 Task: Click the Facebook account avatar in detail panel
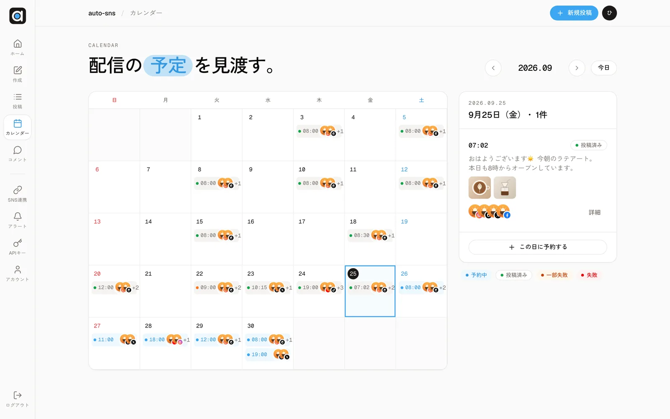pos(503,212)
